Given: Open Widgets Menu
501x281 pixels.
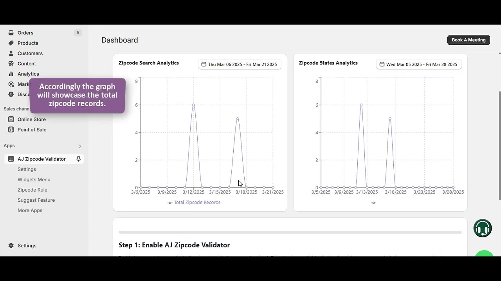Looking at the screenshot, I should 34,180.
